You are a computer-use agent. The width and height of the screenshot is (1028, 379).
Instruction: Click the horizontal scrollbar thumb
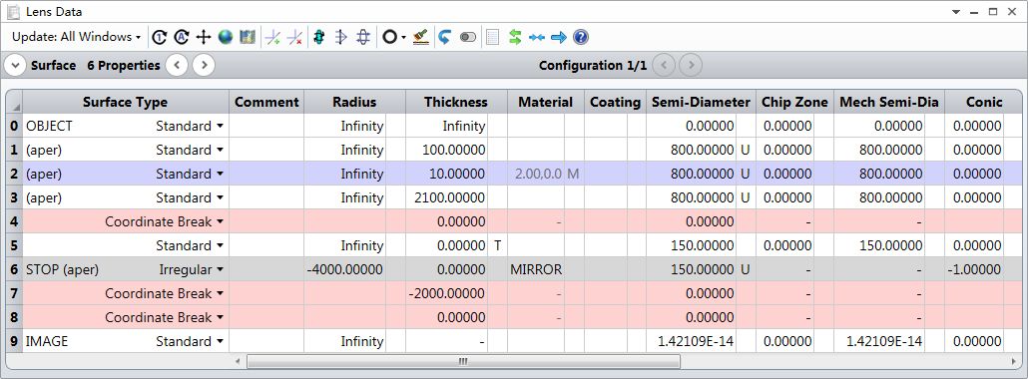point(463,361)
